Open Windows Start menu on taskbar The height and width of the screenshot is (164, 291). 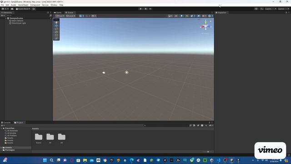pos(45,160)
